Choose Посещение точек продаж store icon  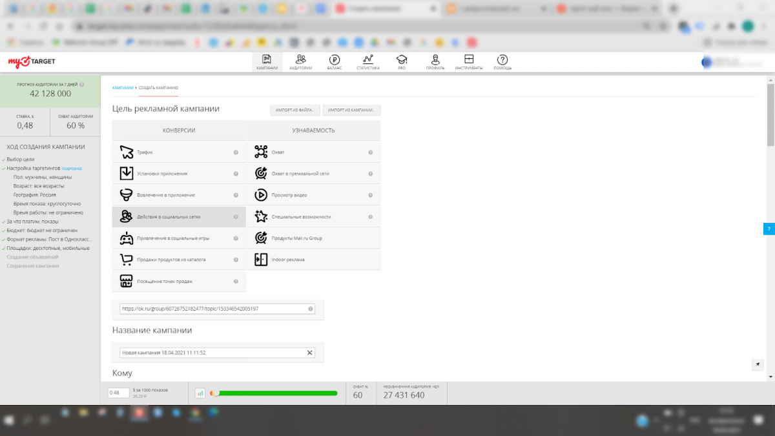(x=127, y=281)
